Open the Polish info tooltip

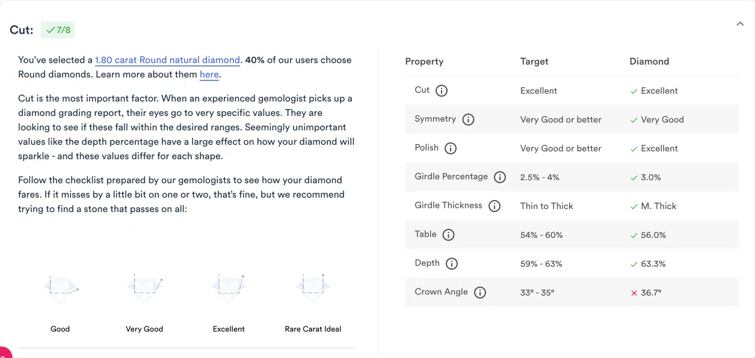[x=452, y=148]
